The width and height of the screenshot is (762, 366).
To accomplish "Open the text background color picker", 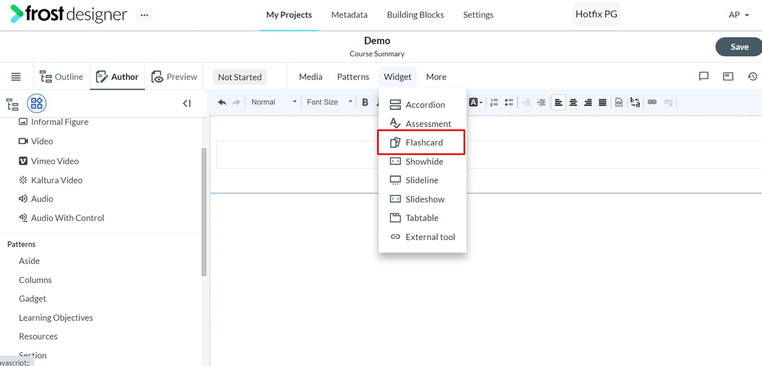I will tap(475, 102).
